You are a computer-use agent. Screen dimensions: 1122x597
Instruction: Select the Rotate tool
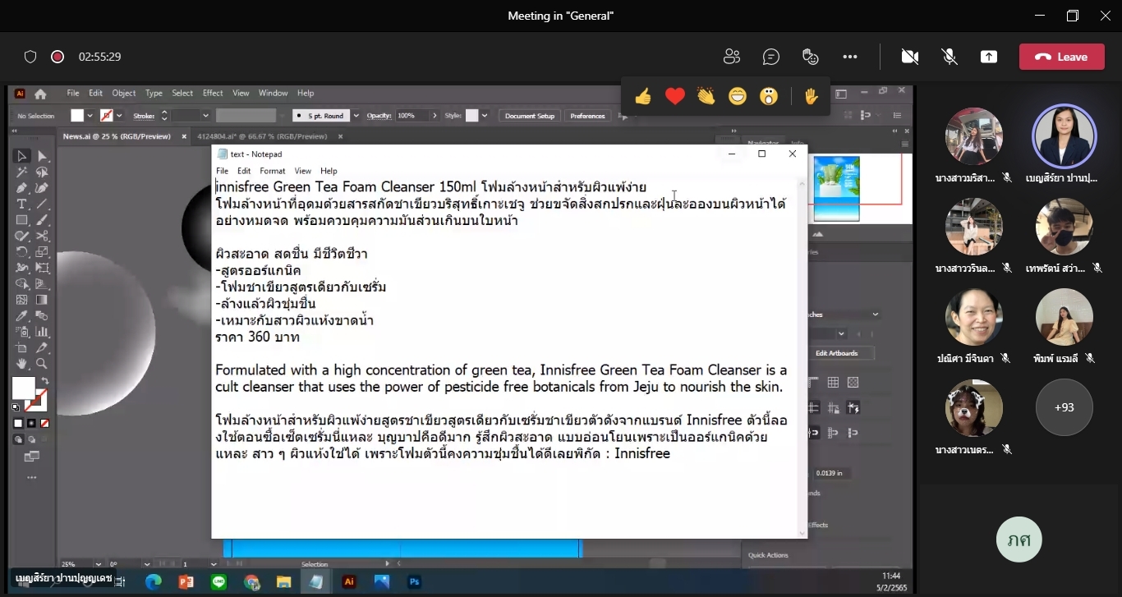[x=22, y=252]
